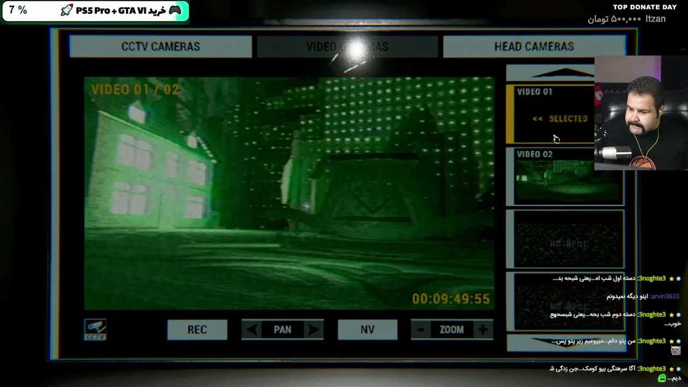Zoom in with the plus button
688x387 pixels.
tap(483, 330)
